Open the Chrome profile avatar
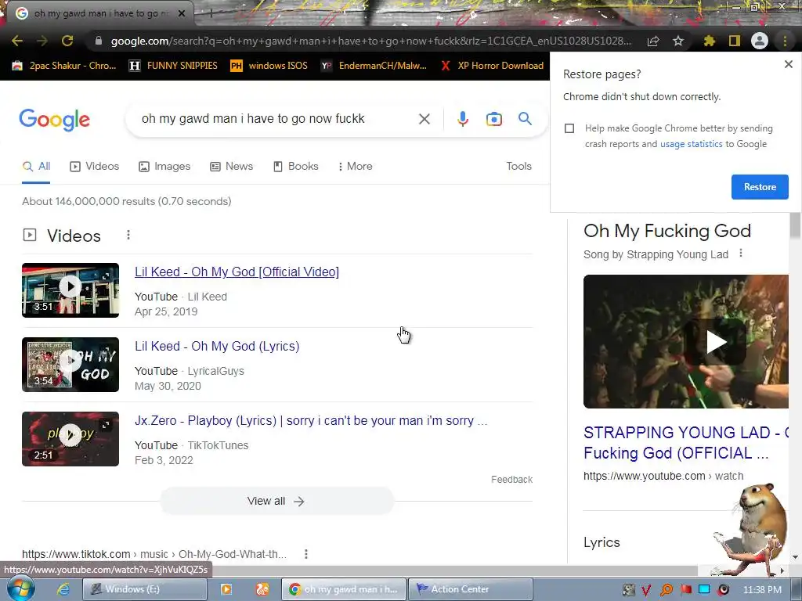 760,41
